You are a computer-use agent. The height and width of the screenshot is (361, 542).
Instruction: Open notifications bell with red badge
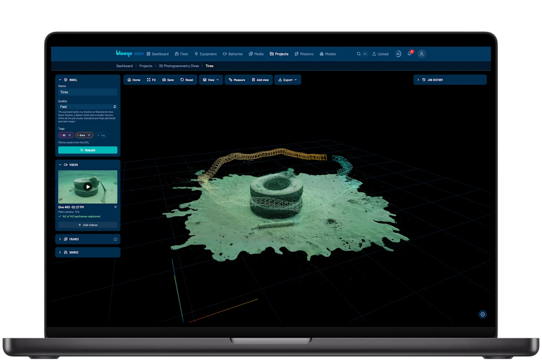(x=409, y=54)
